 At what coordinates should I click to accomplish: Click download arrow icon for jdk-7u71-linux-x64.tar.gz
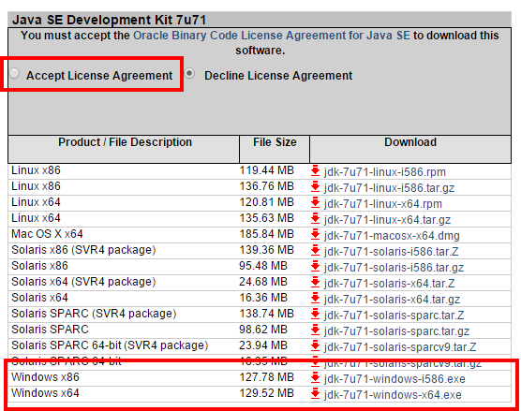coord(315,219)
